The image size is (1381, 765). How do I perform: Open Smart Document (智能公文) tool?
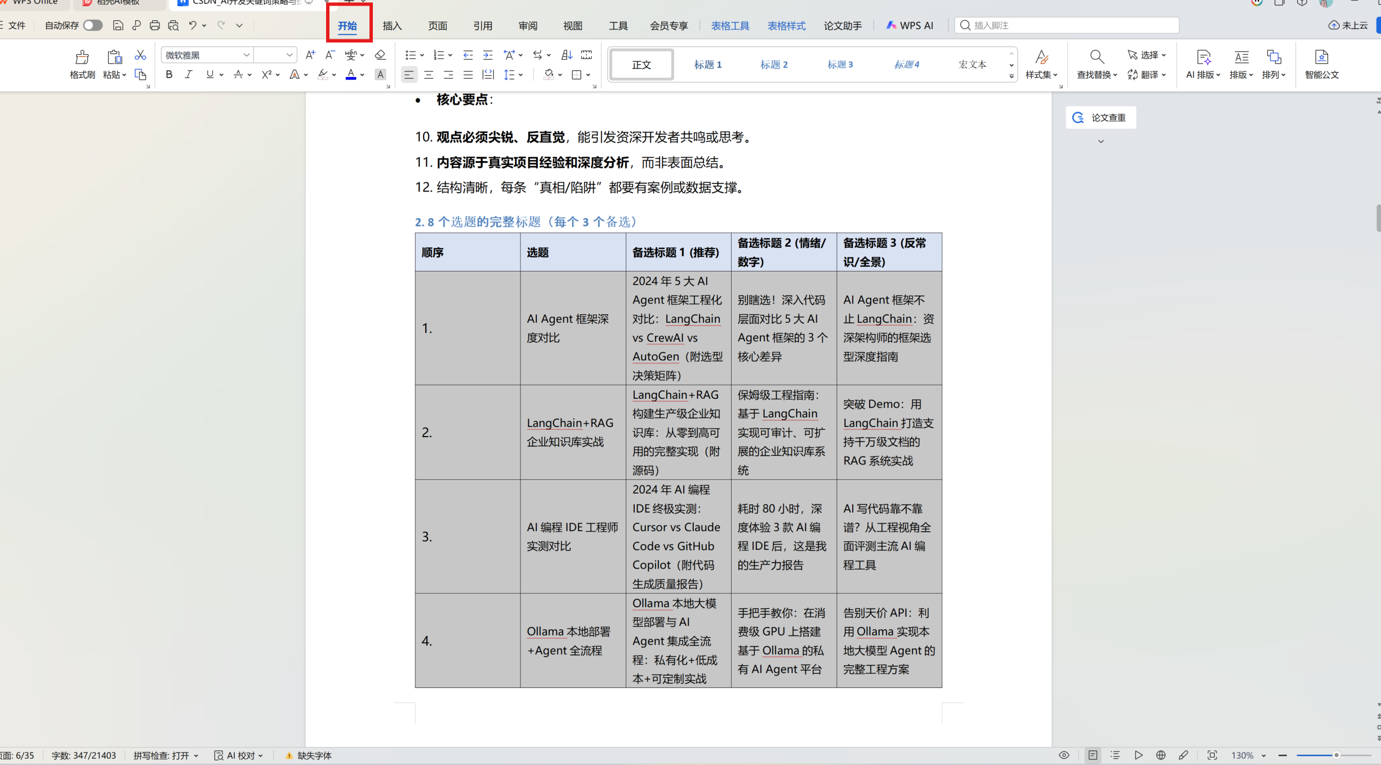[1321, 64]
